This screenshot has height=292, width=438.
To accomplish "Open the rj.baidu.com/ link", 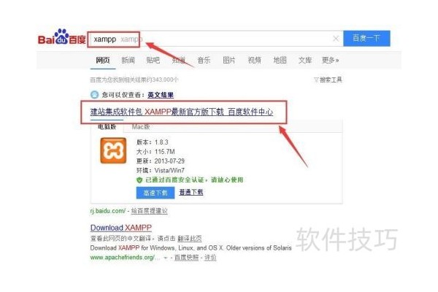I will coord(108,211).
